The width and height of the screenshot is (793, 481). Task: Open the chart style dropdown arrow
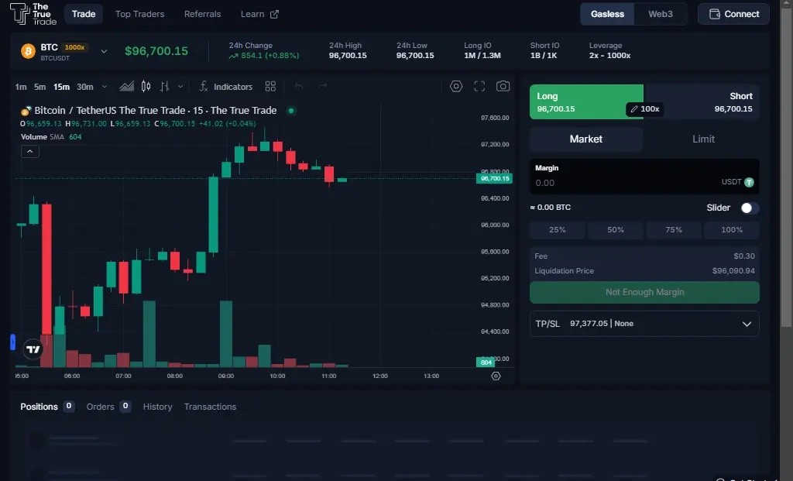[x=180, y=87]
